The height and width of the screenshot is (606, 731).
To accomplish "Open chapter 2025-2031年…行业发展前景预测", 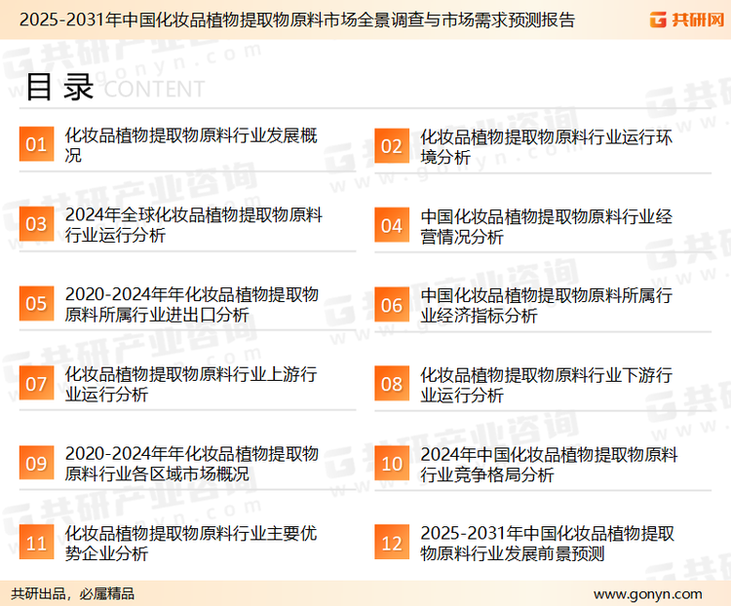I will coord(548,544).
